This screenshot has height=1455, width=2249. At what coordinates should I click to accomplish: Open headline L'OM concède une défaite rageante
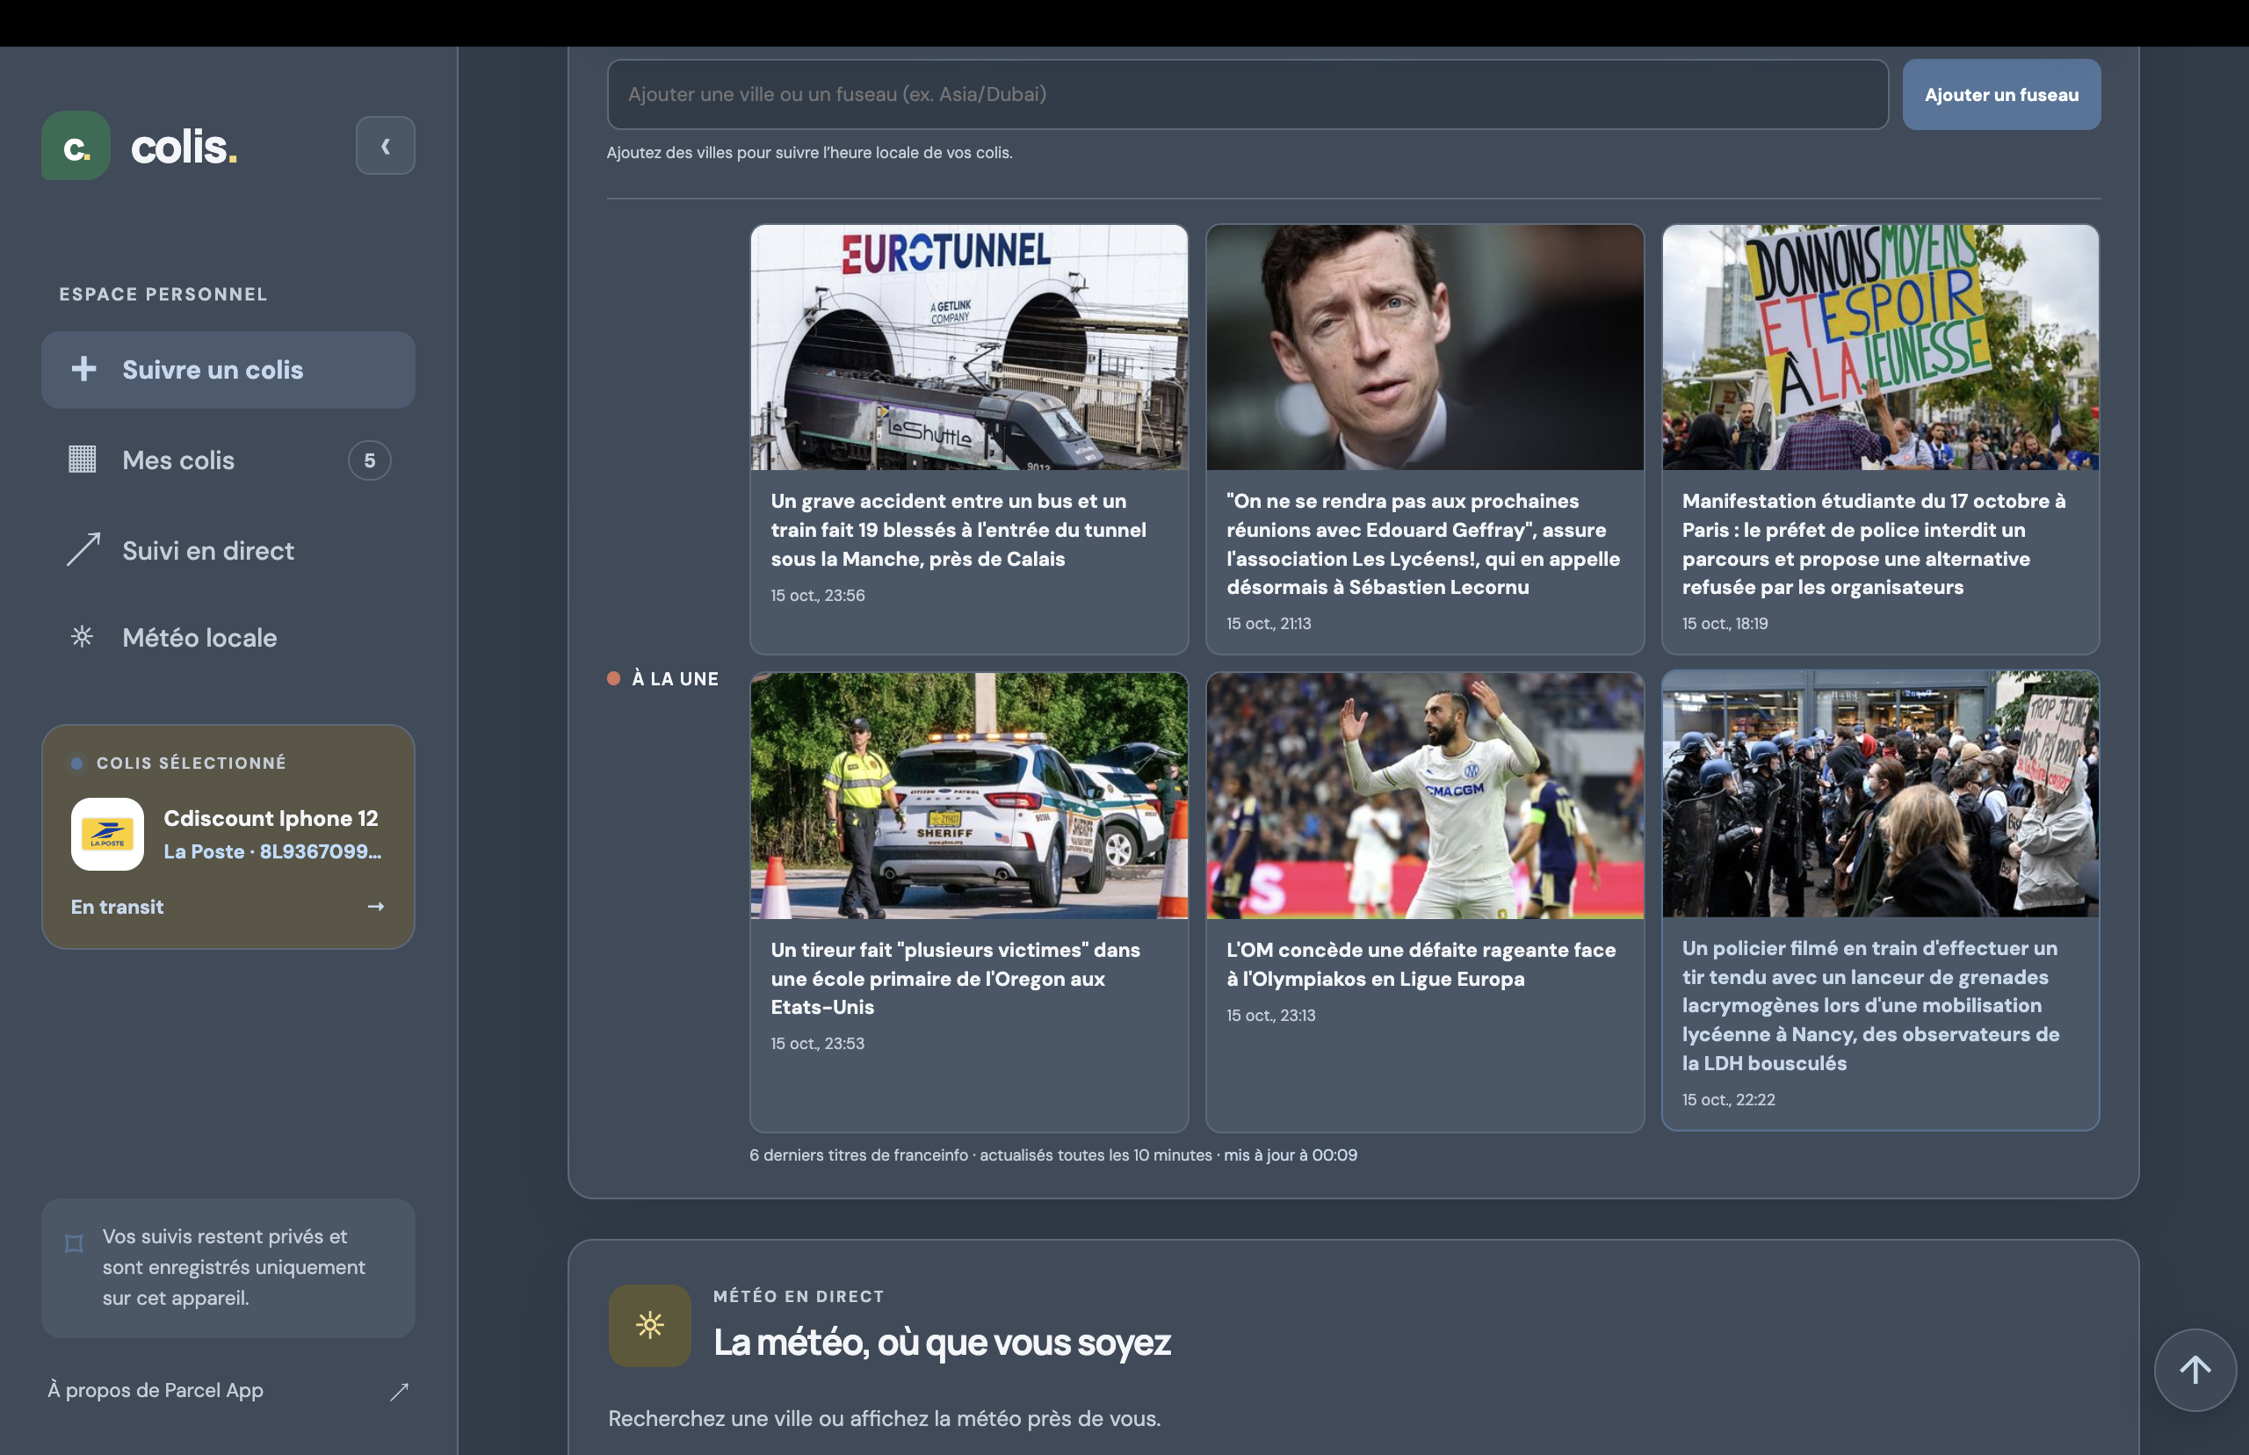click(x=1421, y=965)
